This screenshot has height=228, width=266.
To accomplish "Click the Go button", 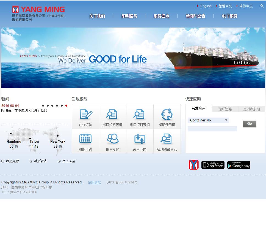I will (250, 124).
